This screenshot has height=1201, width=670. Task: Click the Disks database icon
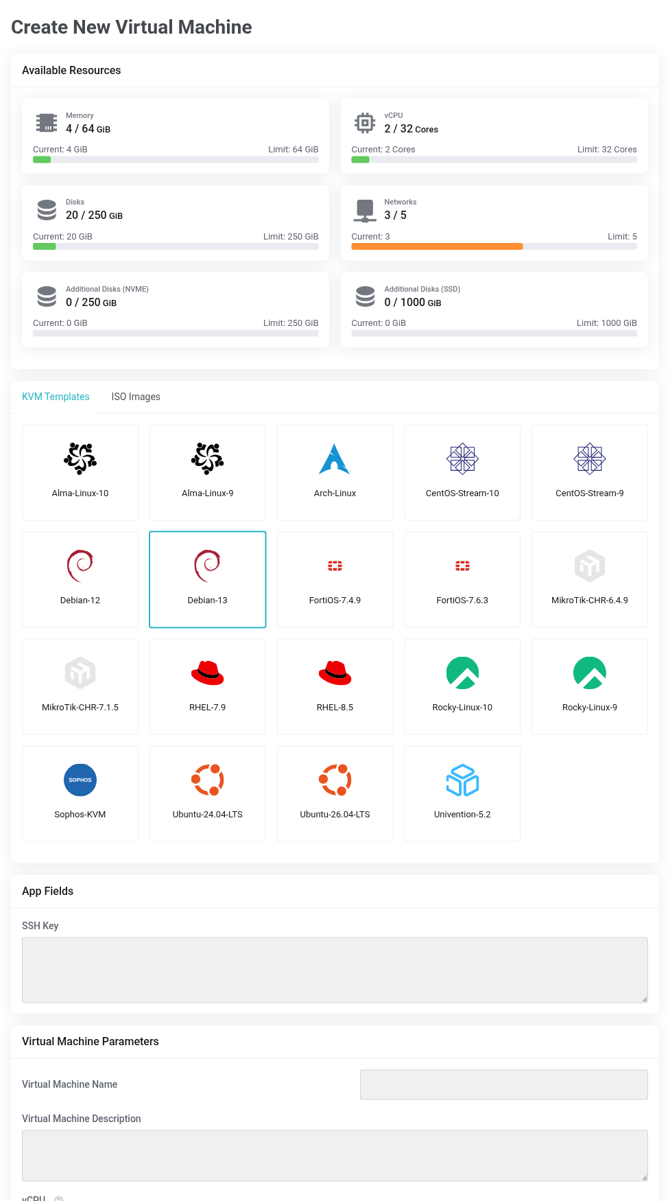click(x=47, y=210)
